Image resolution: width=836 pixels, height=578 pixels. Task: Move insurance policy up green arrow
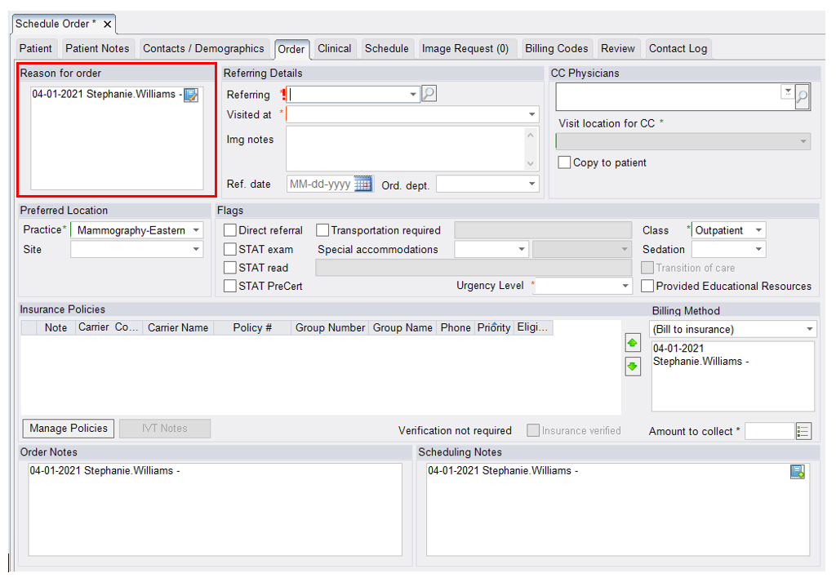click(633, 343)
